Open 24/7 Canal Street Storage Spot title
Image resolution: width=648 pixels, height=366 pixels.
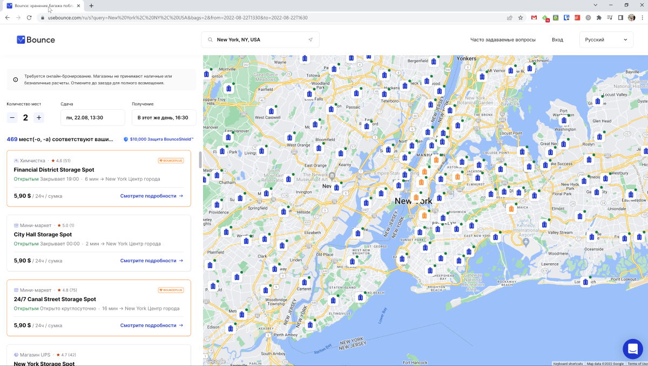click(x=55, y=299)
